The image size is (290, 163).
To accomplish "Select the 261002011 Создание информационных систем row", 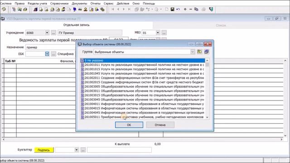I will (143, 78).
